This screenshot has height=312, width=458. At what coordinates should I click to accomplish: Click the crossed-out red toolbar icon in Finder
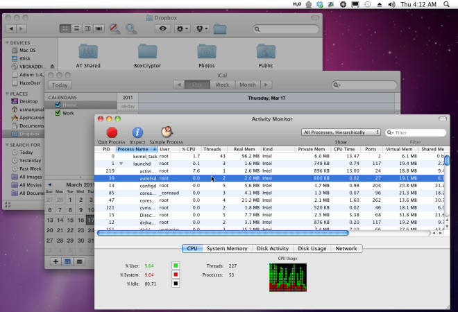[114, 28]
